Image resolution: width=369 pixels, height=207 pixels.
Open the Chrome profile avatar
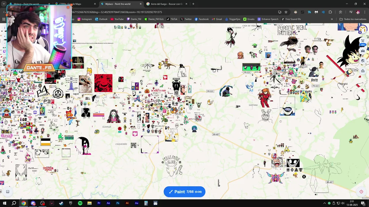click(358, 12)
